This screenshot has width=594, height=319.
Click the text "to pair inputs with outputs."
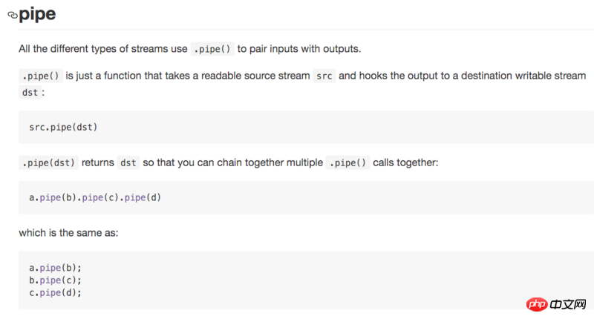[299, 49]
